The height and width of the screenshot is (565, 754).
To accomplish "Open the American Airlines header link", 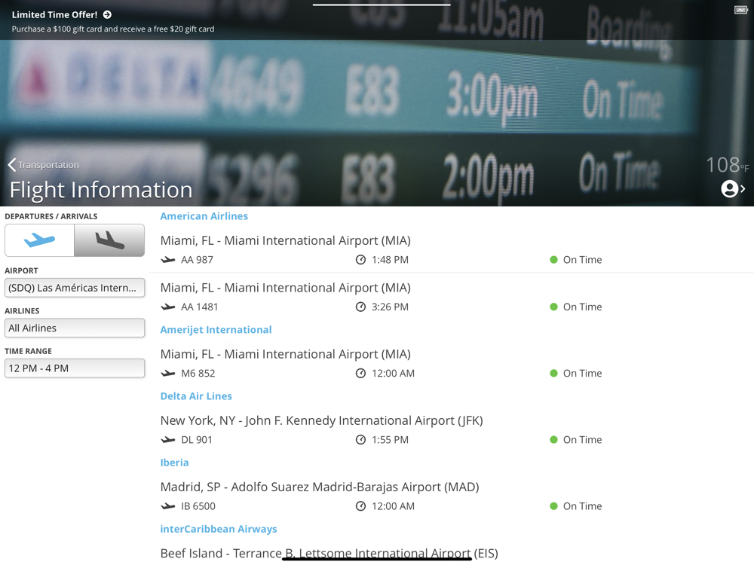I will coord(204,216).
